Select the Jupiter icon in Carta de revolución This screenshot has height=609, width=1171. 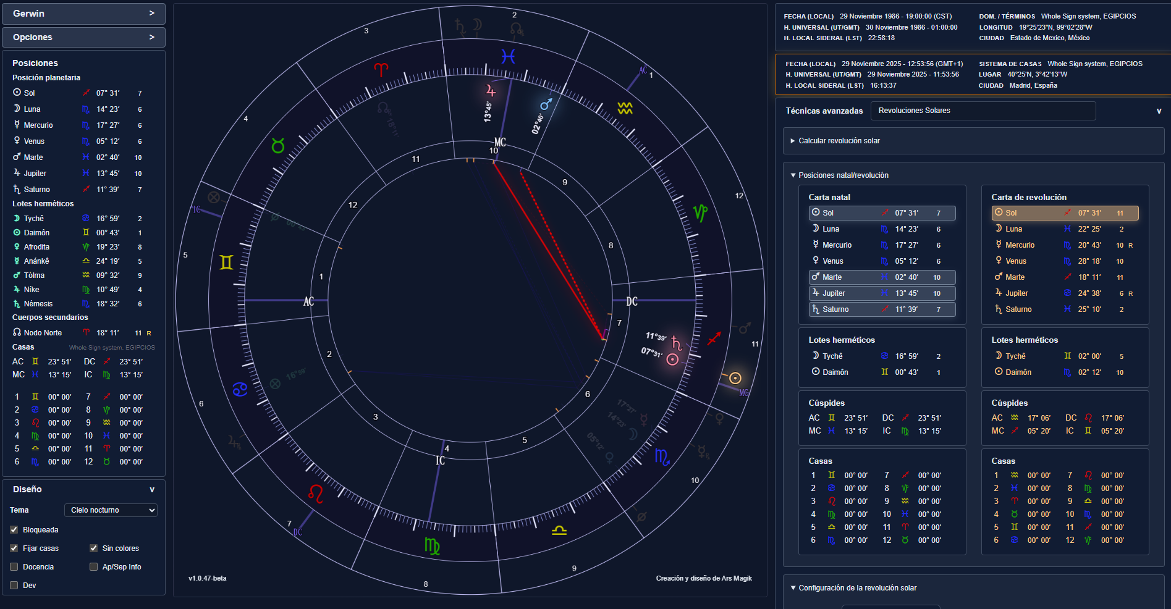pos(999,293)
